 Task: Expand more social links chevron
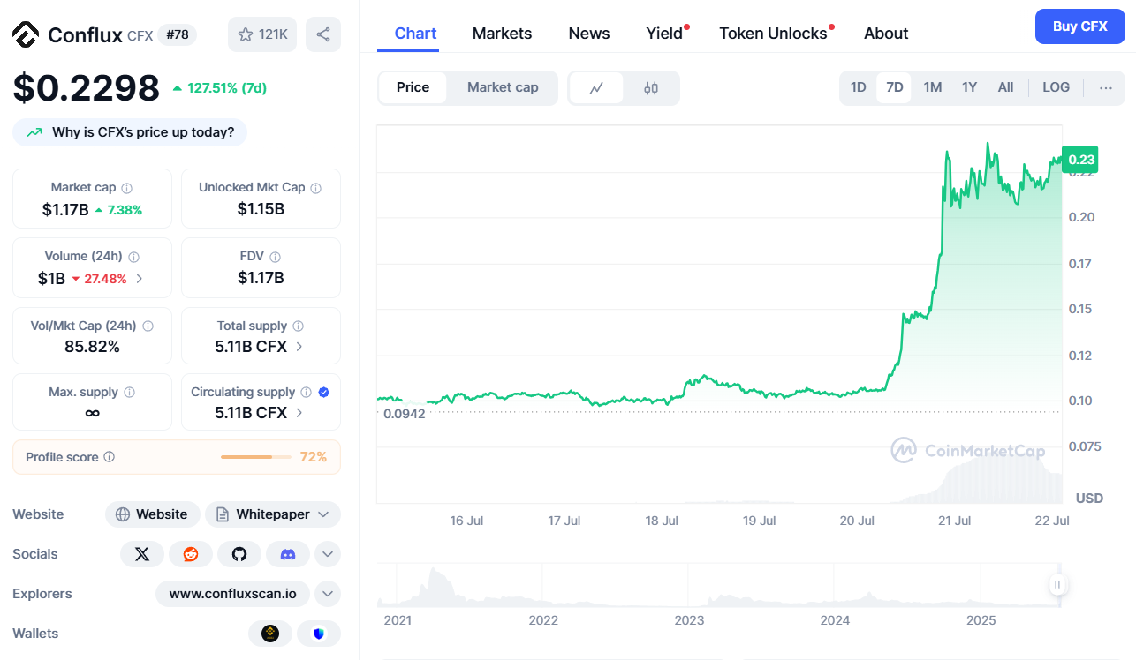coord(327,554)
